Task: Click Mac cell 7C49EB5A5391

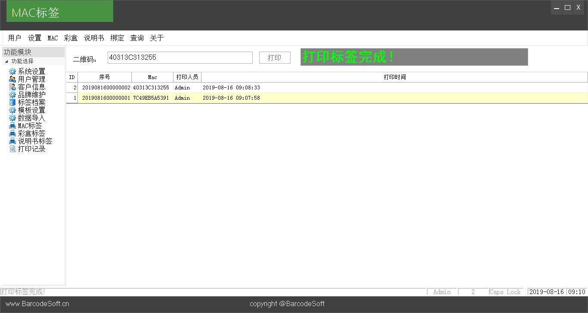Action: (152, 98)
